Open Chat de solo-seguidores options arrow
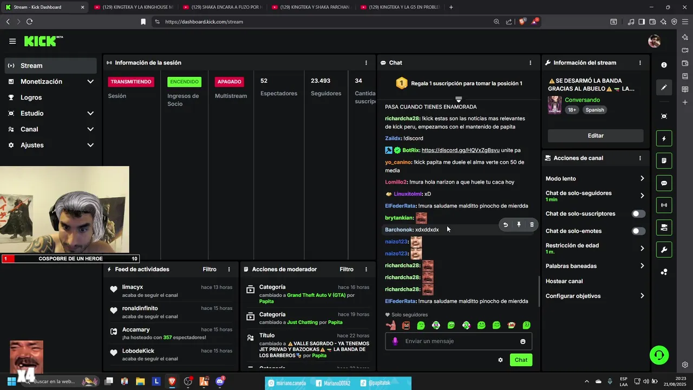The image size is (693, 390). 642,196
